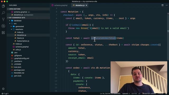Click the isEmail function call
Screen dimensions: 169x95
[76, 25]
